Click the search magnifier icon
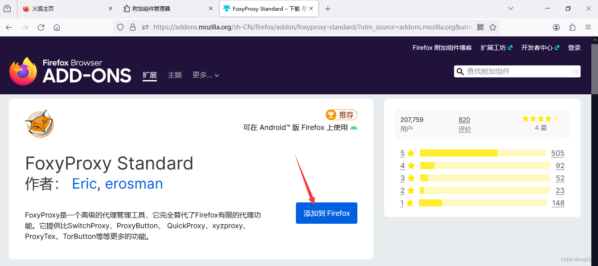 pos(460,72)
